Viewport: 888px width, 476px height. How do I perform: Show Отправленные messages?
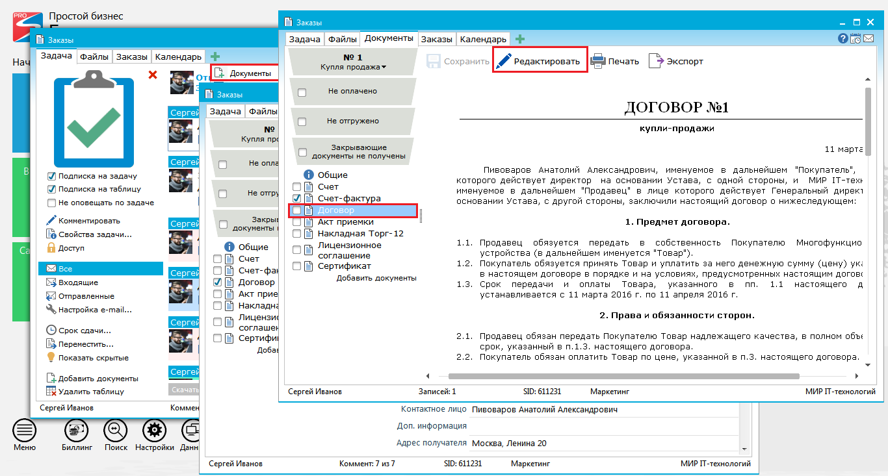81,296
